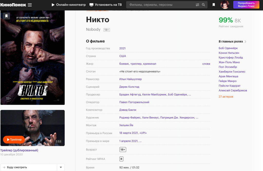Screen dimensions: 263x171
Task: Click the user profile avatar
Action: tap(225, 5)
